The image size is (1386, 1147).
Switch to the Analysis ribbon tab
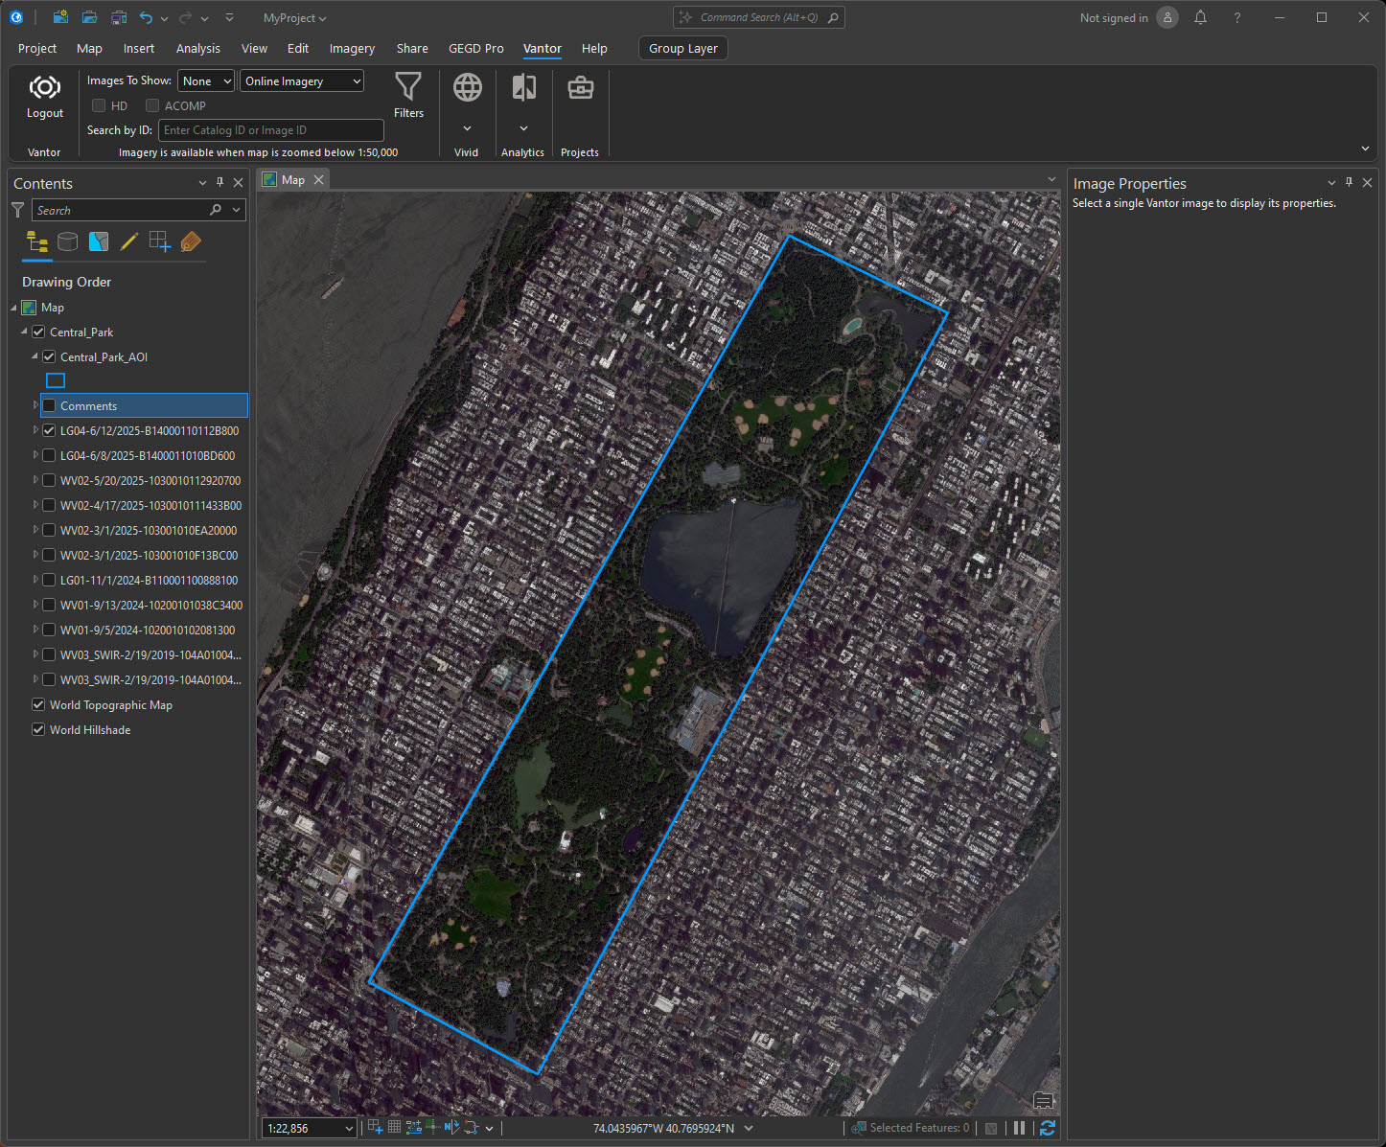click(197, 48)
